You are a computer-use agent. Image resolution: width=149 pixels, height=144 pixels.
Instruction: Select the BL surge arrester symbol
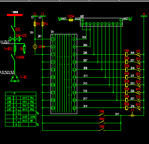point(24,49)
